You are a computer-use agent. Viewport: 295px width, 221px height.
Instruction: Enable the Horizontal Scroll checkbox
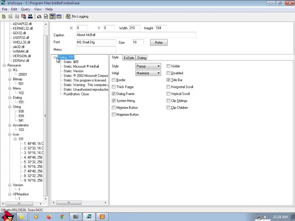168,87
